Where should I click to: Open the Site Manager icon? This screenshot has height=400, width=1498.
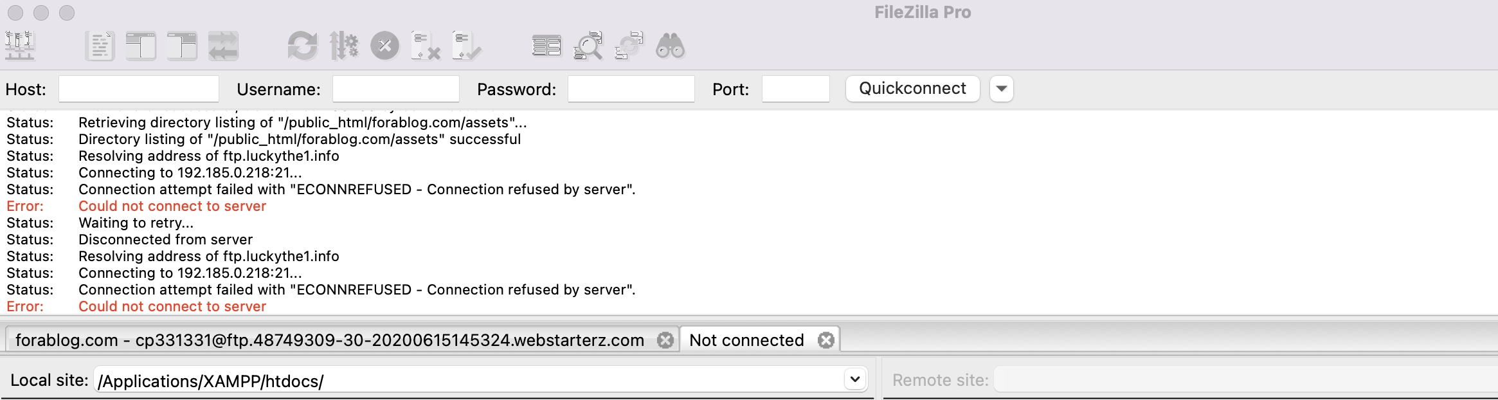pos(20,46)
